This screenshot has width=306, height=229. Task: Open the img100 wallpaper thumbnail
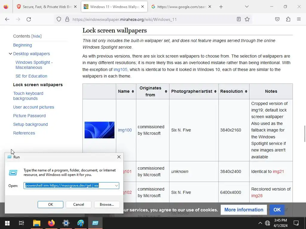pos(99,130)
